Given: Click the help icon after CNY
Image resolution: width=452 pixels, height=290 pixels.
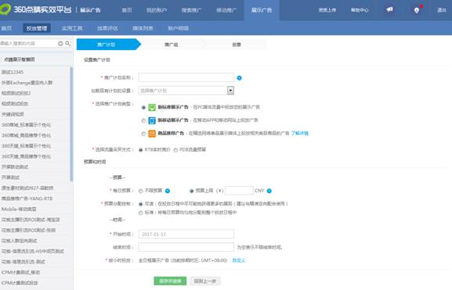Looking at the screenshot, I should tap(269, 191).
